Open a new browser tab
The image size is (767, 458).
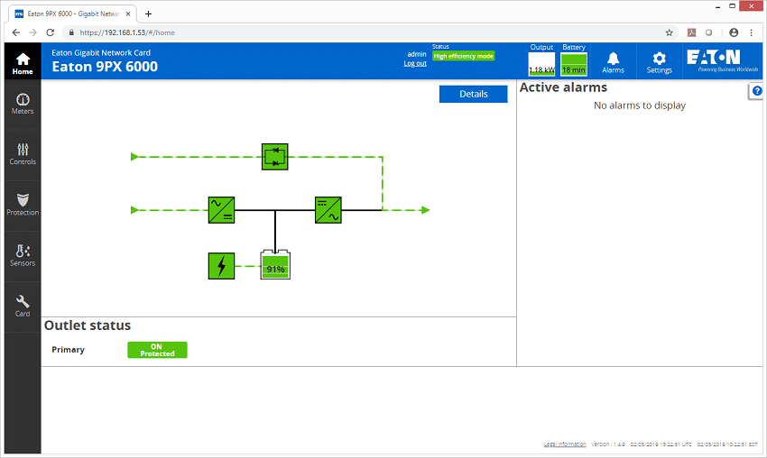148,14
